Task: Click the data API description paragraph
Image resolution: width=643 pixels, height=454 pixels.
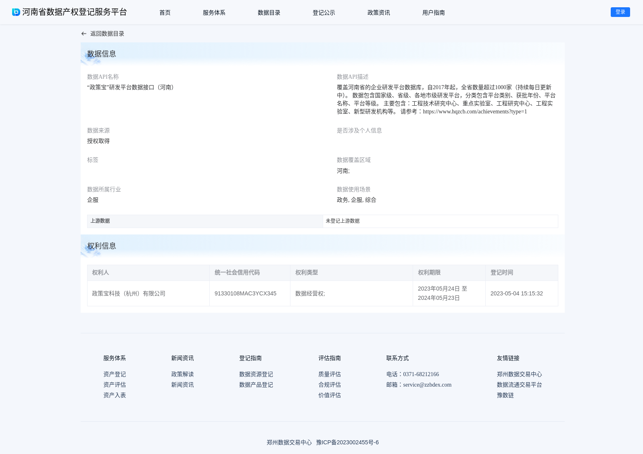Action: [x=447, y=100]
